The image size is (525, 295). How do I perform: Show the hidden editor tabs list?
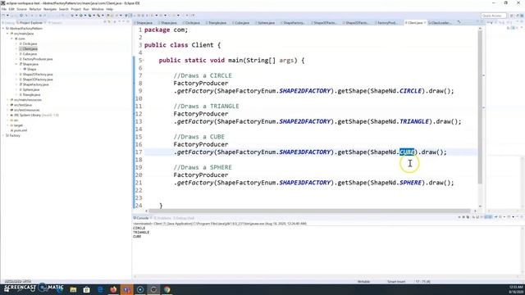click(x=459, y=22)
